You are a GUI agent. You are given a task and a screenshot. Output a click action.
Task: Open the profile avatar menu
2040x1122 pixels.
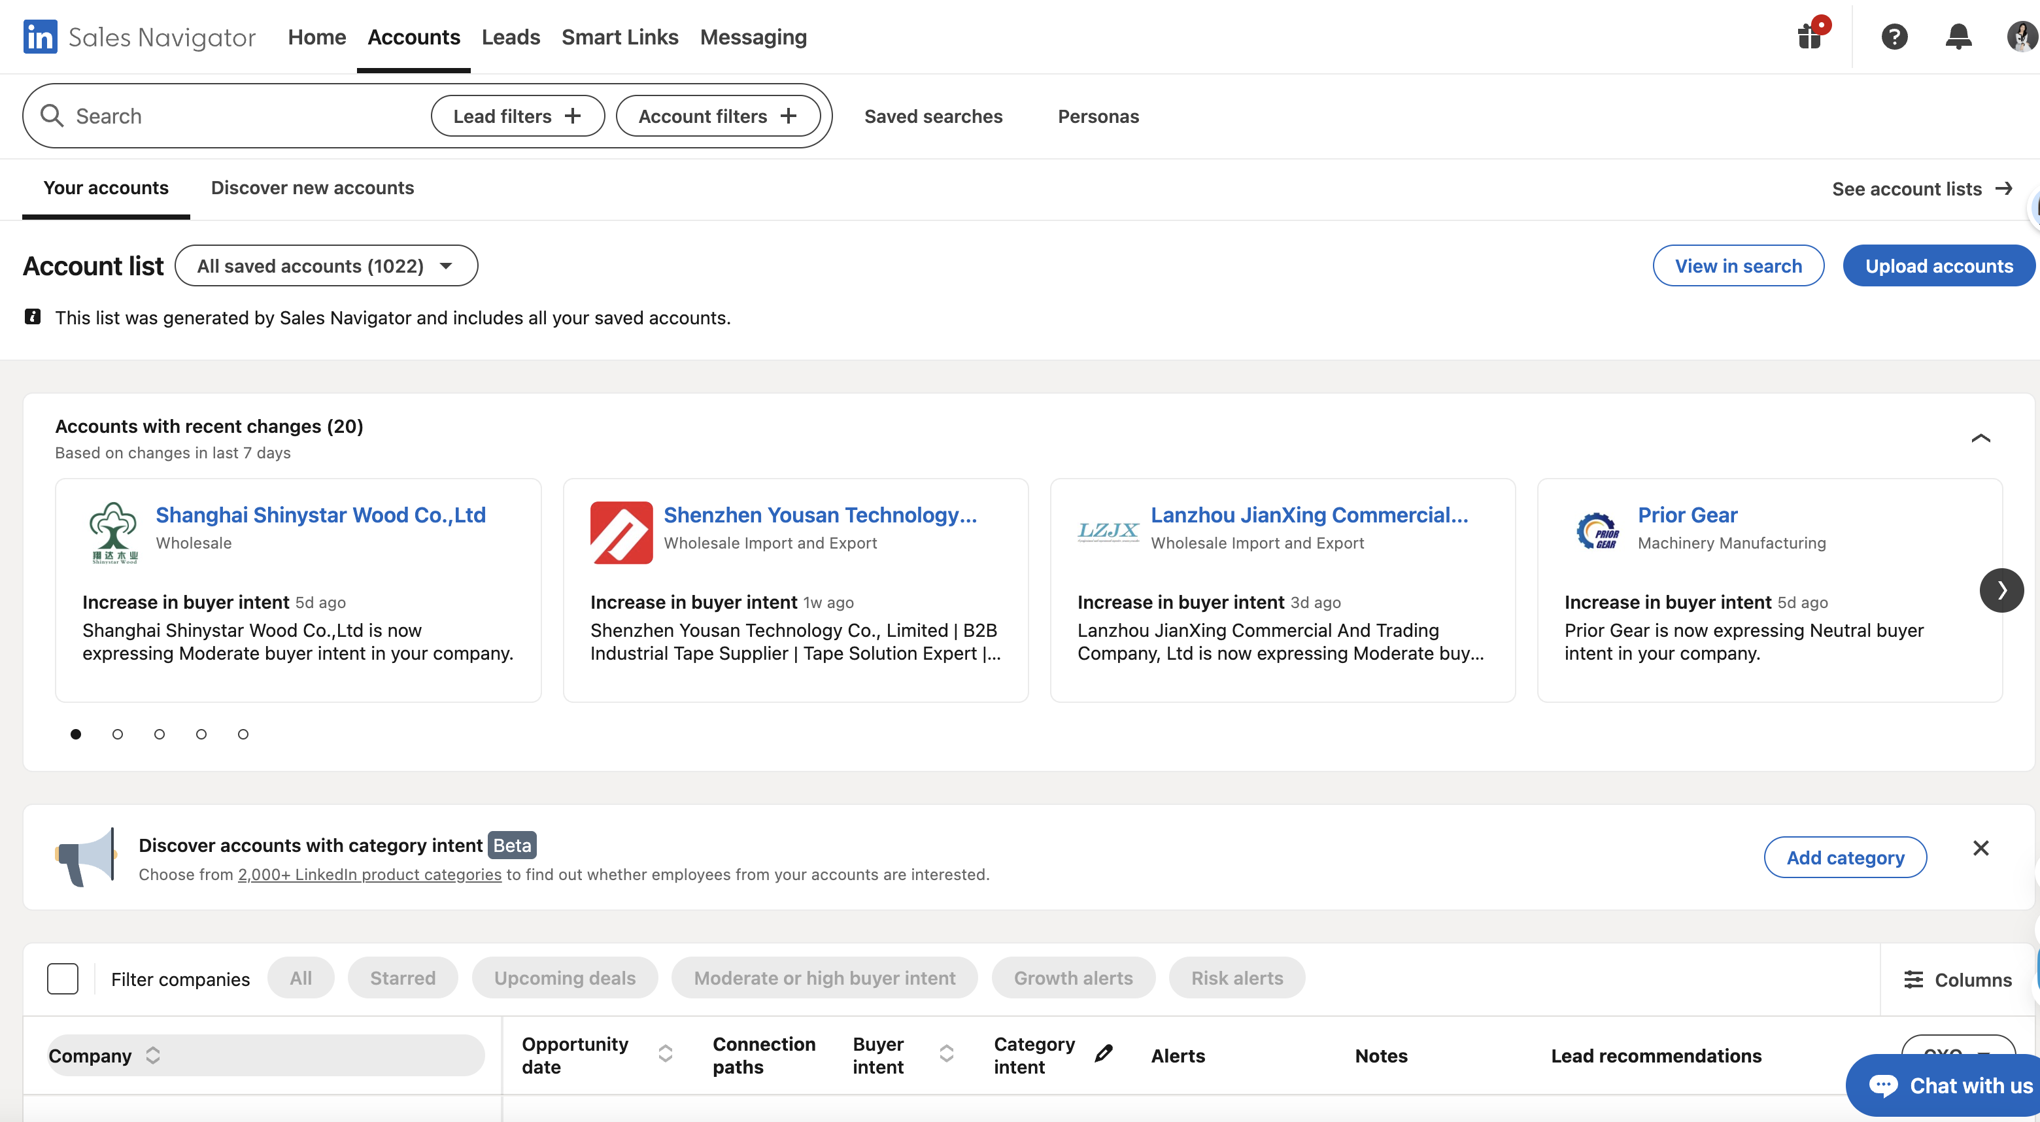point(2022,37)
